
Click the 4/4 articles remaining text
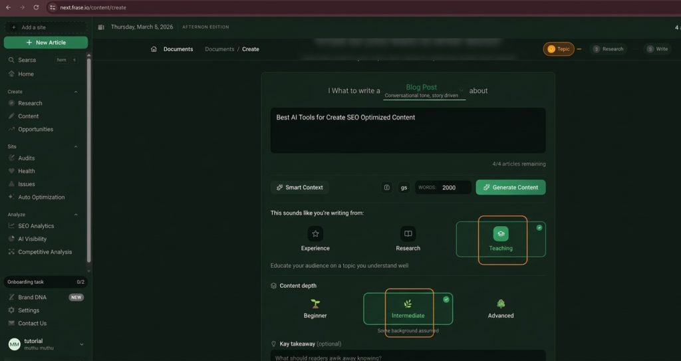[x=519, y=164]
